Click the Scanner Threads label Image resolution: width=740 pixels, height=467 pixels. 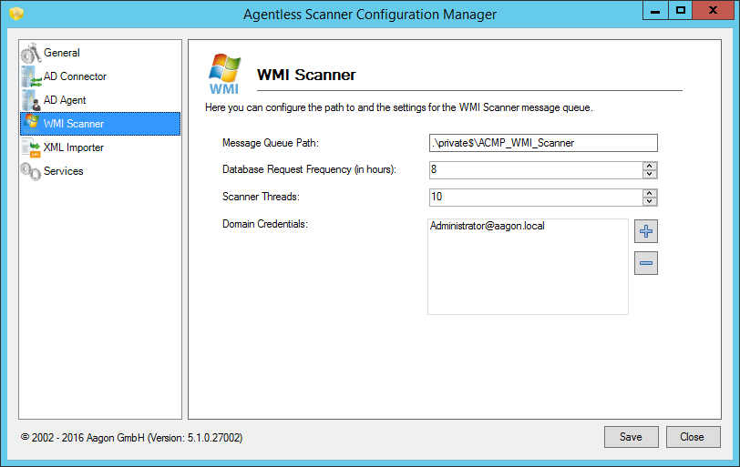[x=261, y=197]
